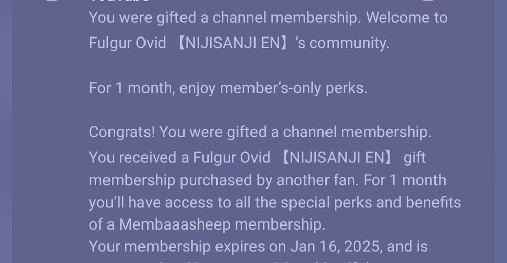Open 'Fulgur Ovid' in the 'You received' sentence

point(232,158)
